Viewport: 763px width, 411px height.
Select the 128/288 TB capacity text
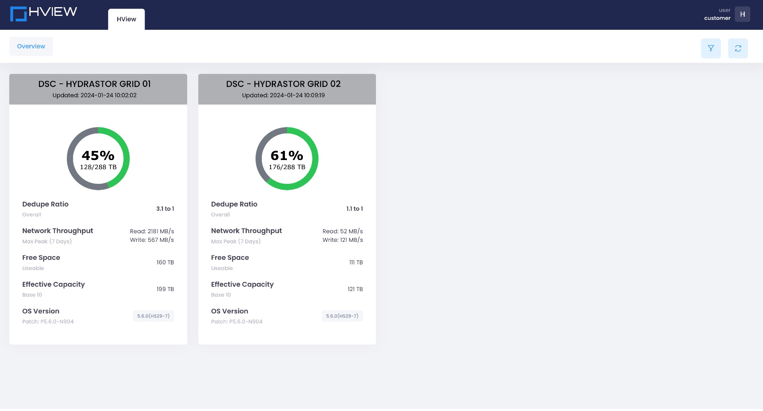tap(98, 167)
